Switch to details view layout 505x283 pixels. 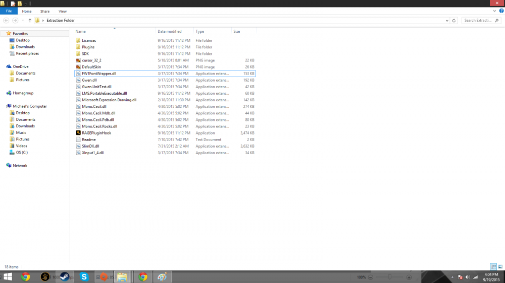click(x=493, y=266)
